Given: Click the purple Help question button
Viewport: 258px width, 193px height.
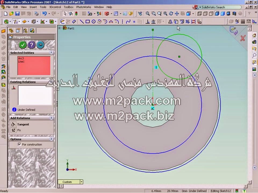Looking at the screenshot, I should (x=31, y=45).
